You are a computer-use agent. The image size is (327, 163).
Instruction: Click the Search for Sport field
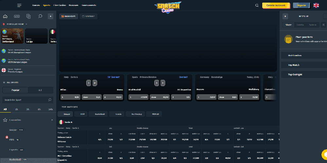point(25,100)
